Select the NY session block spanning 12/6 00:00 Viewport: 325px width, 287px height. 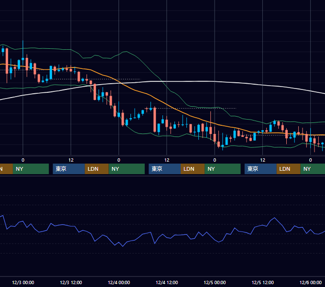point(313,169)
